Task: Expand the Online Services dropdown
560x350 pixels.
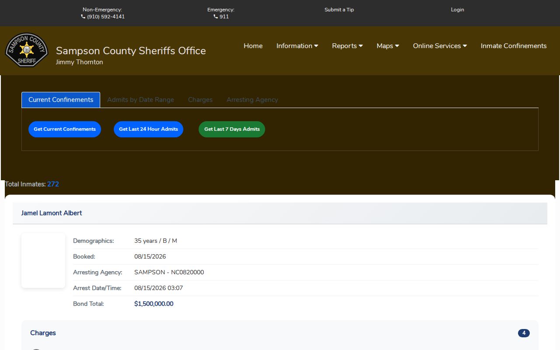Action: (440, 46)
